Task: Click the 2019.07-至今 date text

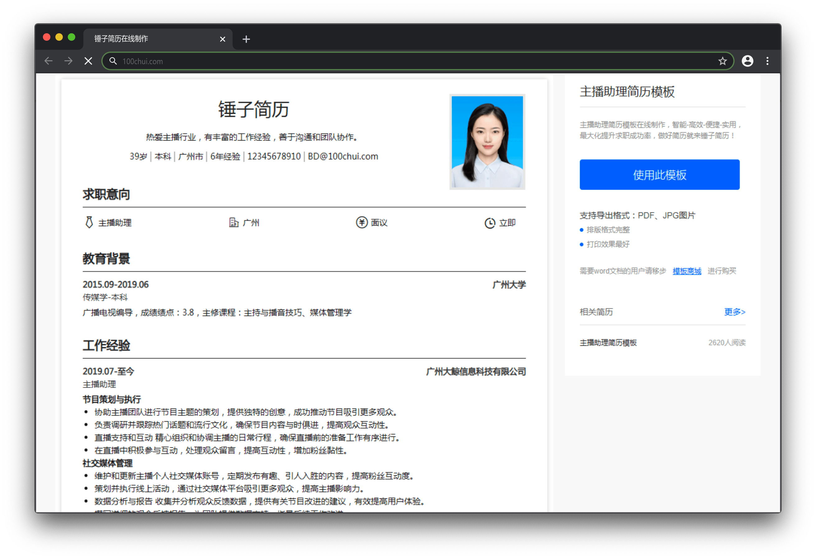Action: coord(109,372)
